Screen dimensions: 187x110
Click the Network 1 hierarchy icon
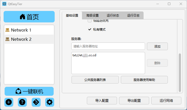coord(7,30)
